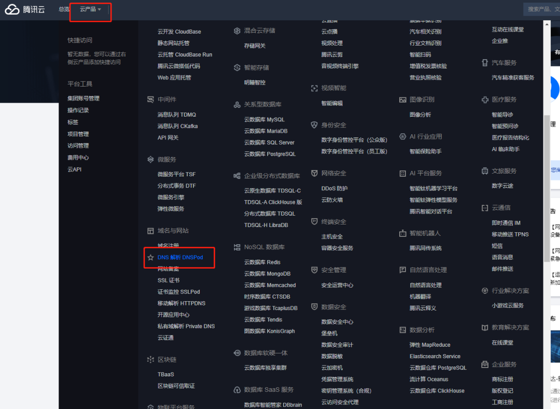The width and height of the screenshot is (560, 409).
Task: Open the 机器翻译 link
Action: [x=421, y=297]
